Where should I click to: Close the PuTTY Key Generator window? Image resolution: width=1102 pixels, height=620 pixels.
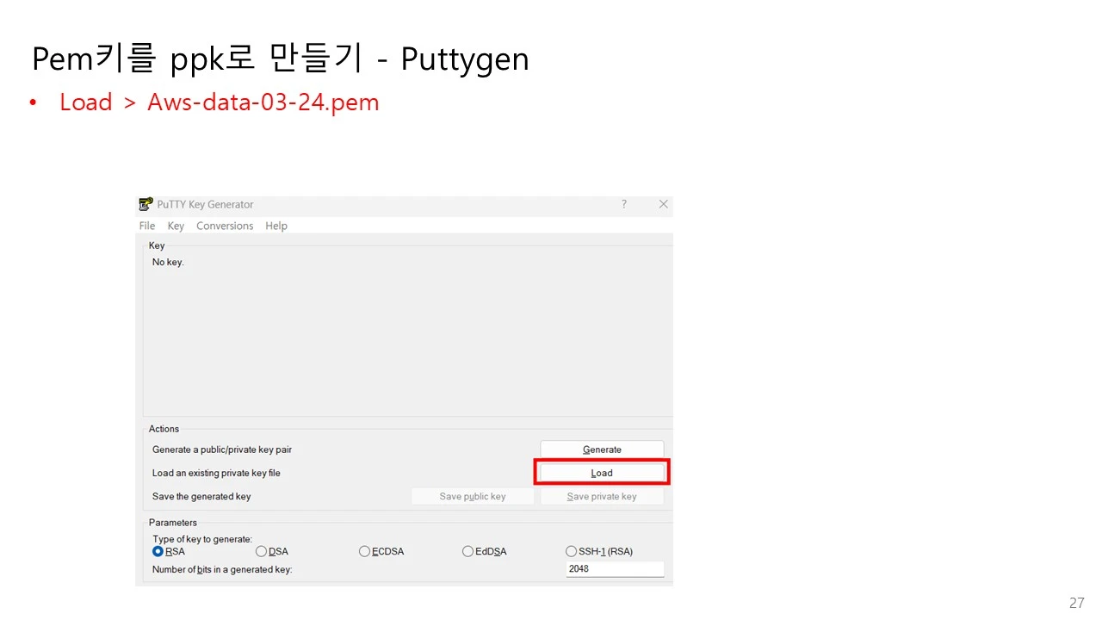663,204
